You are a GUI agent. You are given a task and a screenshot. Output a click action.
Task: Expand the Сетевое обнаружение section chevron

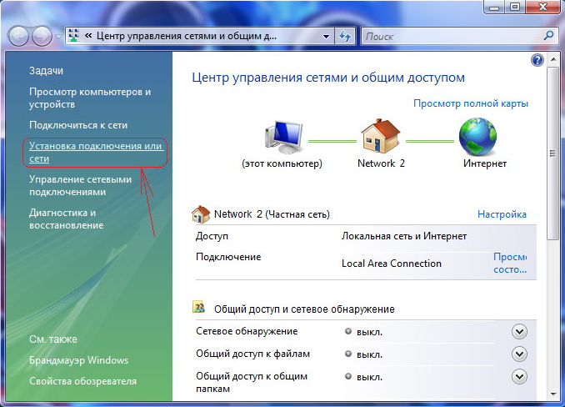tap(519, 332)
